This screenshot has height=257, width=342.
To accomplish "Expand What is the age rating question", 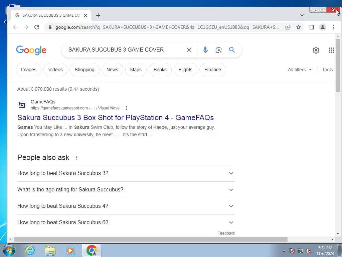I will (x=126, y=190).
